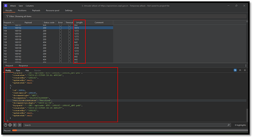Viewport: 253px width, 138px height.
Task: Sort by the Request column header arrow
Action: pos(13,22)
